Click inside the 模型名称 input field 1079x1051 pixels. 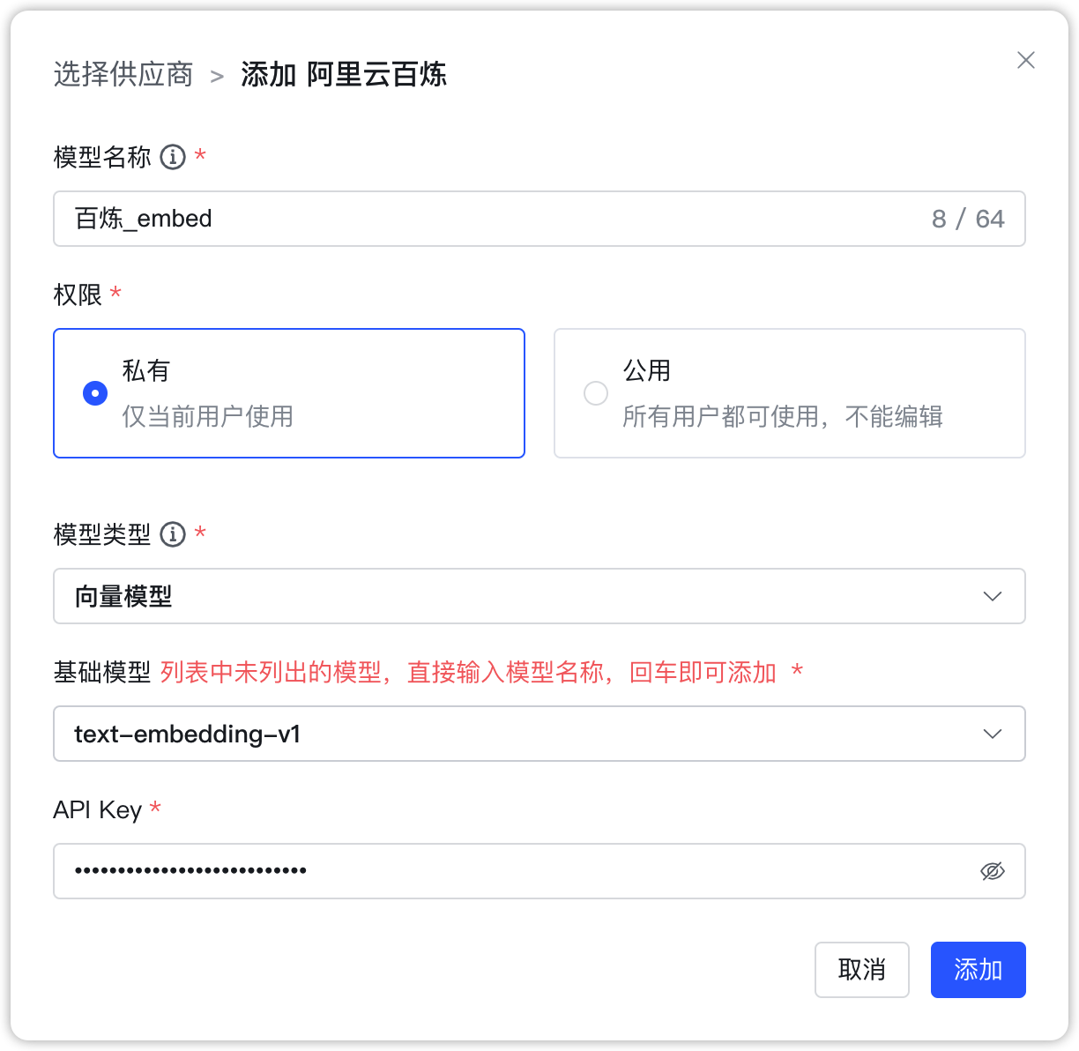click(441, 219)
